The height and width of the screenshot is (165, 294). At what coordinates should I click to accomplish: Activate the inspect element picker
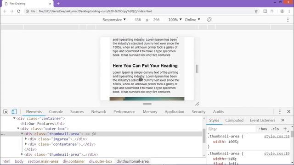[6, 112]
